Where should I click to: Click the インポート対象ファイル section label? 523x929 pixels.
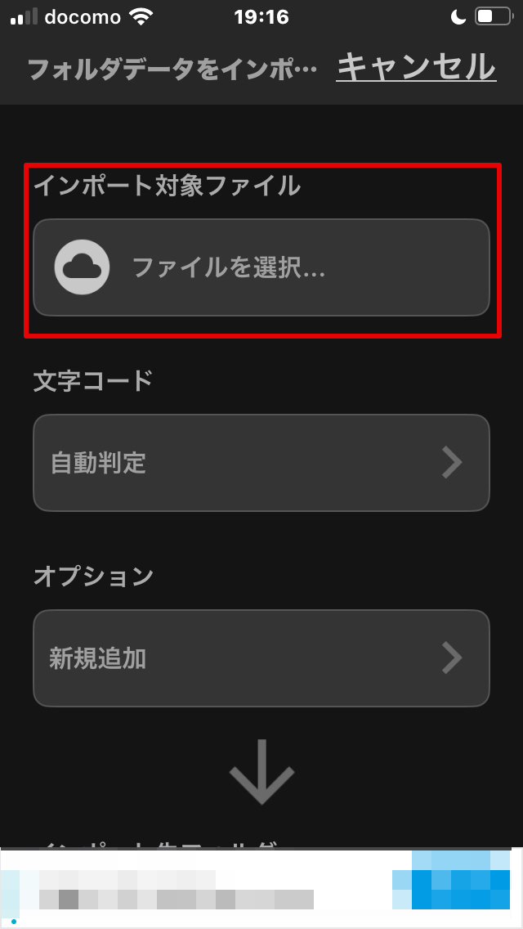(167, 186)
